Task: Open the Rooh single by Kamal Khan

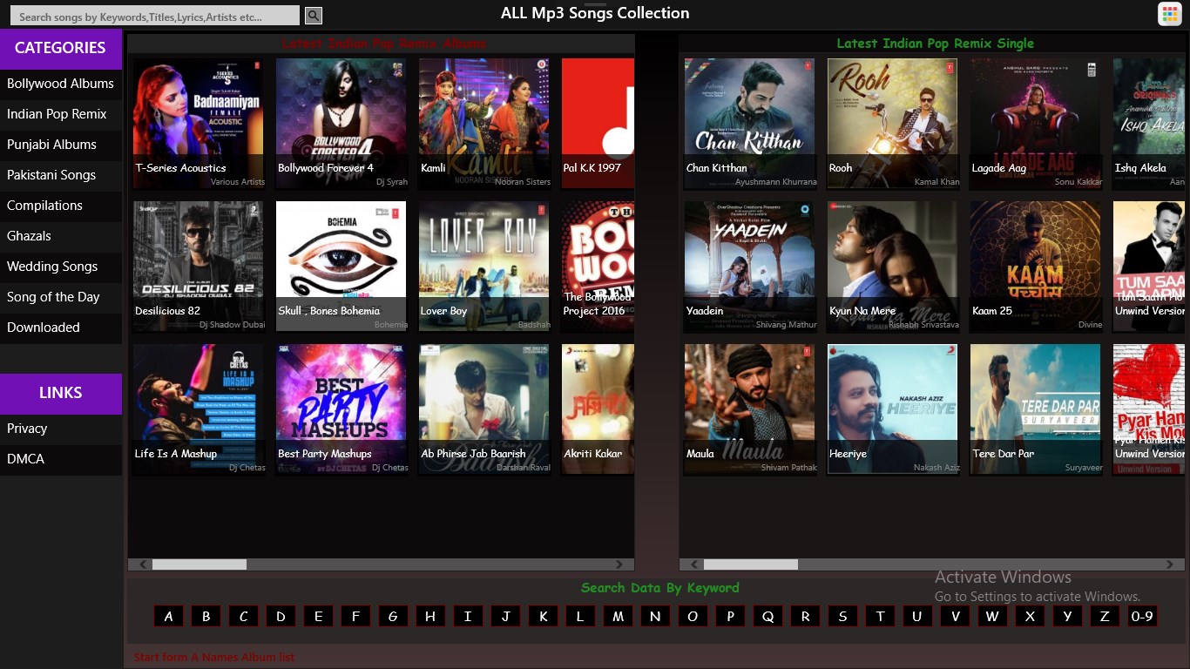Action: (892, 124)
